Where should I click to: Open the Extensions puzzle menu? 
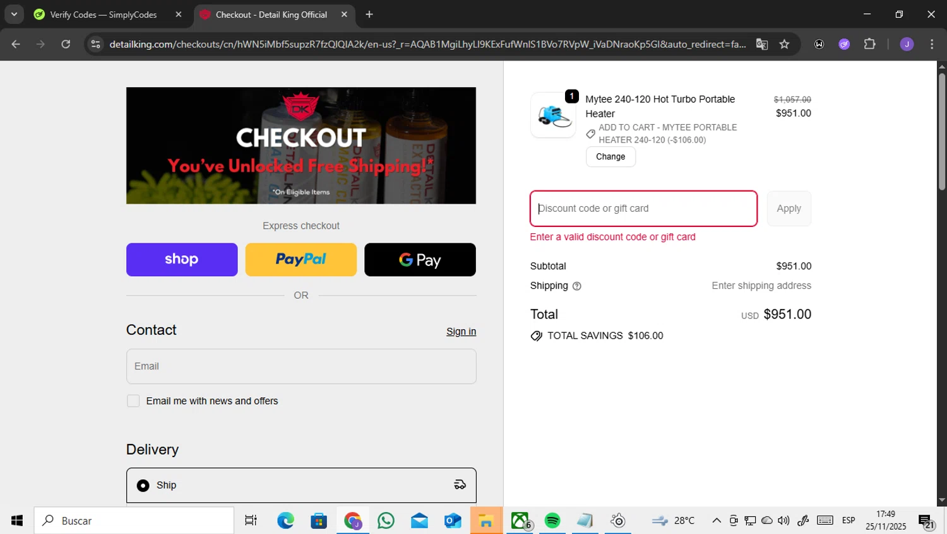pos(869,44)
